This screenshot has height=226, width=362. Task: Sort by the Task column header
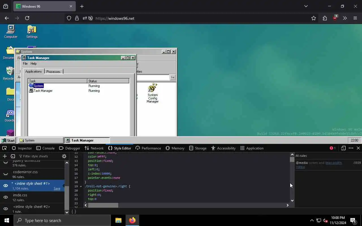click(x=58, y=81)
